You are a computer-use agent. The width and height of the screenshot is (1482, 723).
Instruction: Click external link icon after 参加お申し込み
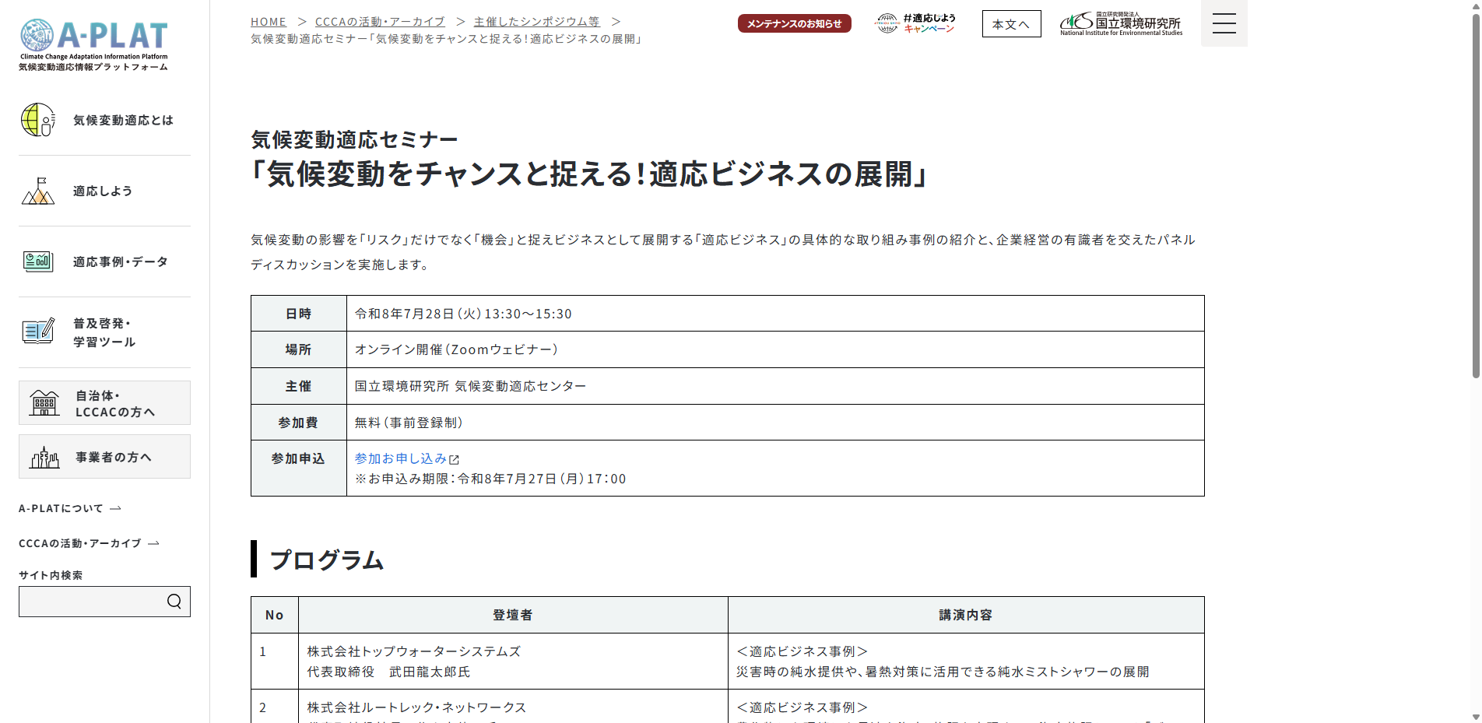(x=455, y=460)
